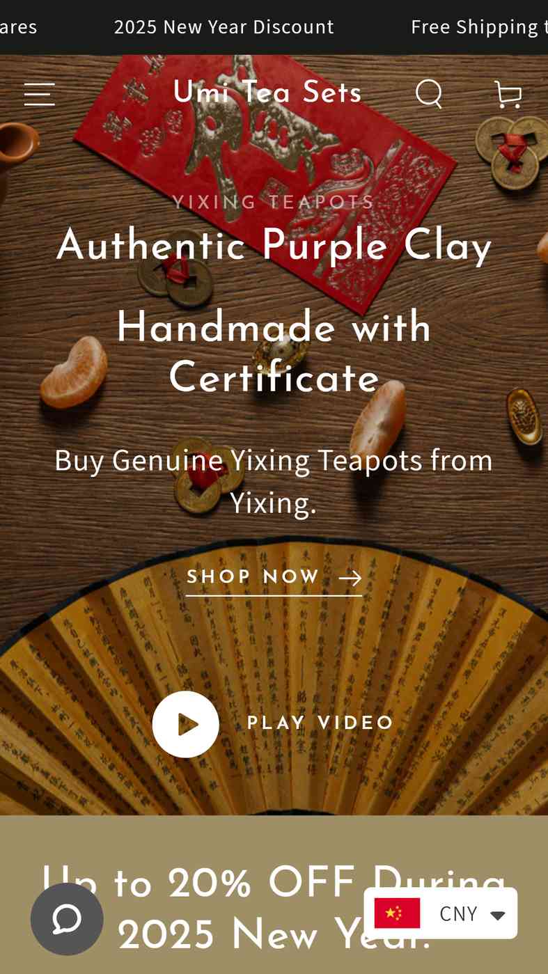Click the China flag icon
The height and width of the screenshot is (974, 548).
click(397, 913)
